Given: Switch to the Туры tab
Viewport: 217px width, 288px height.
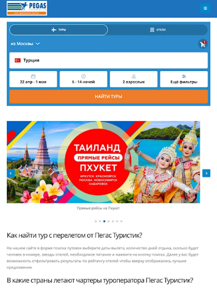Looking at the screenshot, I should 58,30.
